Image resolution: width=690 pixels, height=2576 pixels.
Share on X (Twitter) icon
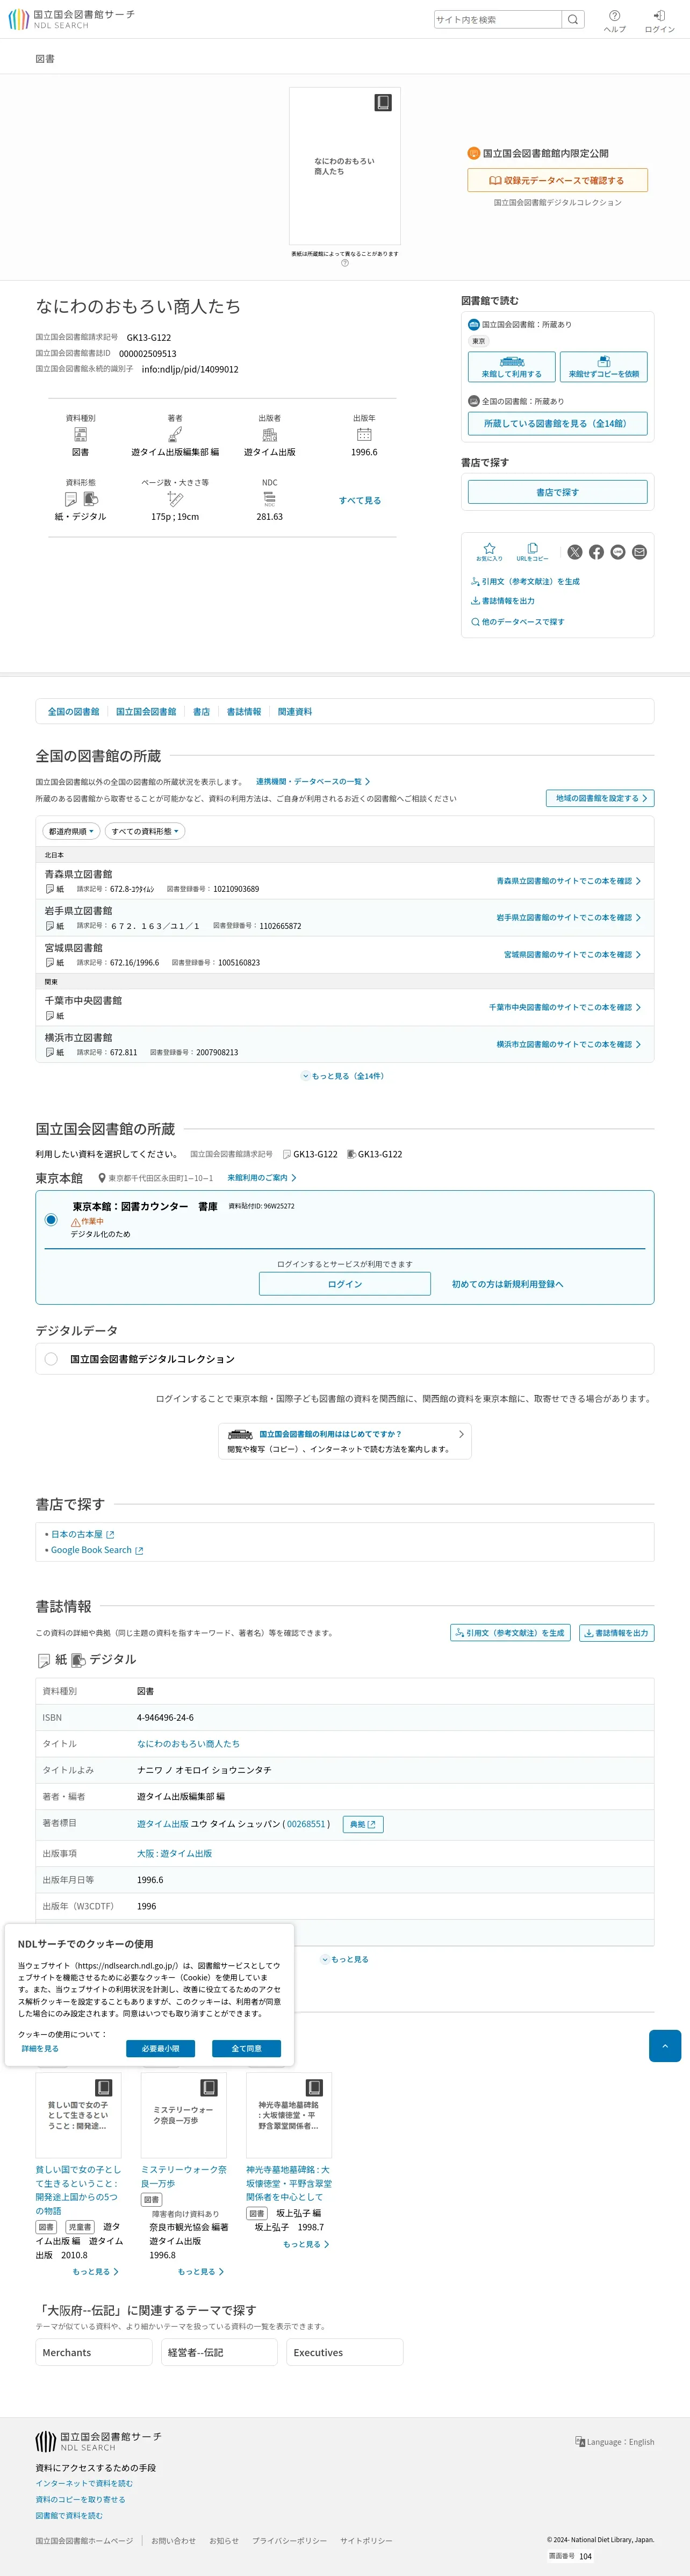(575, 552)
